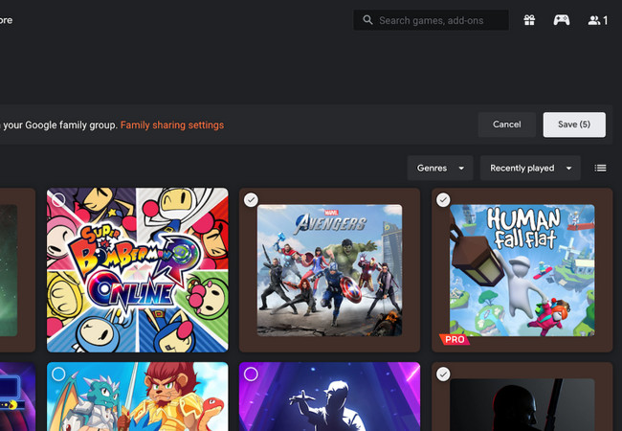Viewport: 622px width, 431px height.
Task: Click the PRO badge on Human Fall Flat
Action: tap(455, 340)
